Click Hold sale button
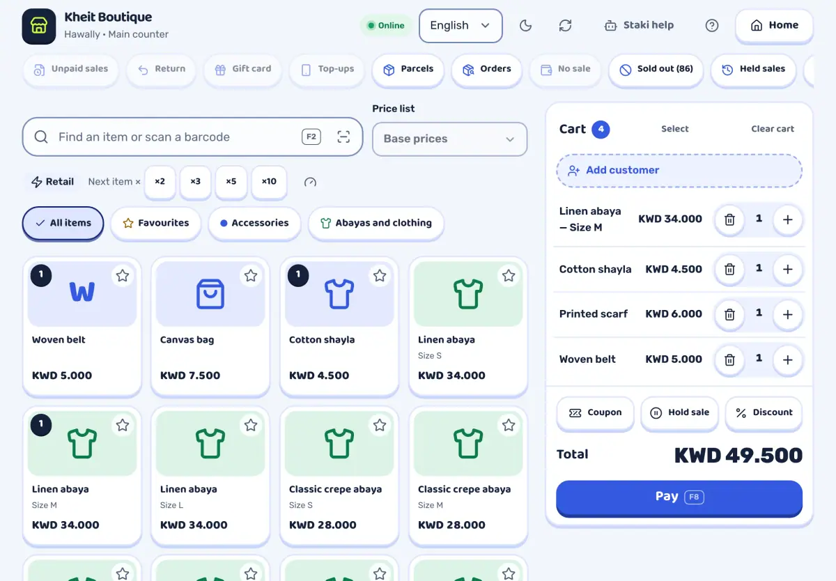The height and width of the screenshot is (581, 836). tap(679, 413)
